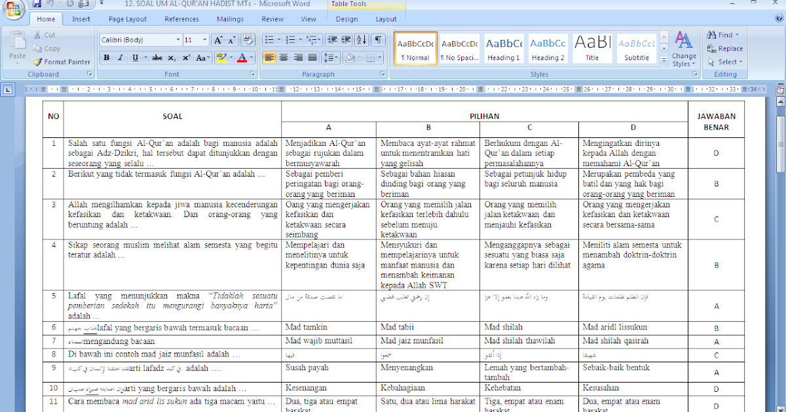The width and height of the screenshot is (786, 412).
Task: Apply yellow text highlight color
Action: point(221,58)
